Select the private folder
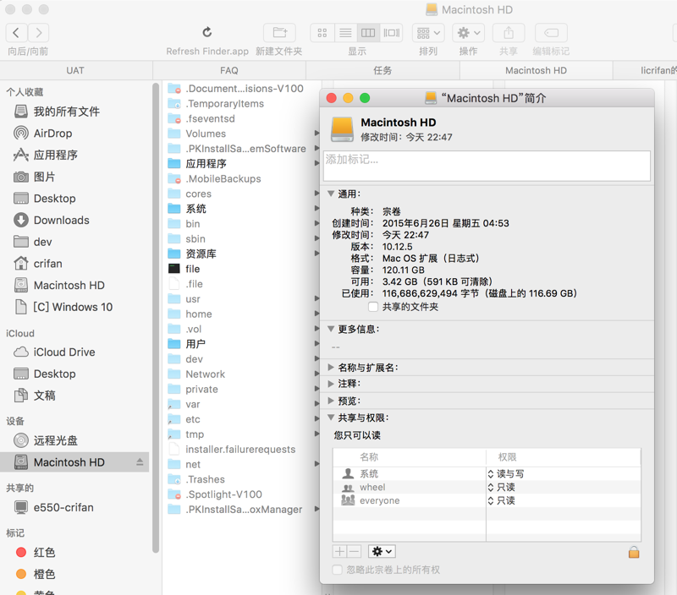This screenshot has height=595, width=677. click(193, 390)
